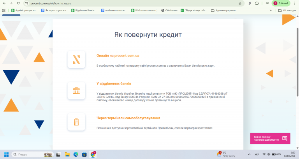Open the media controls toolbar icon
This screenshot has height=159, width=299.
[267, 3]
